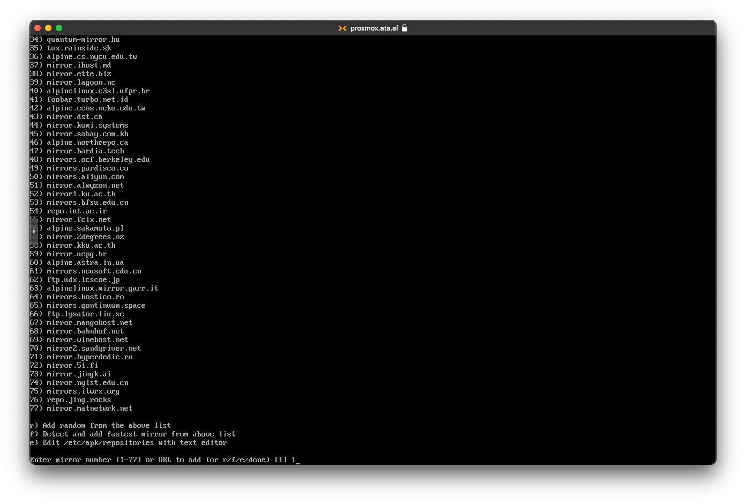Select the line 70) mirror2.sandyriver.net
Screen dimensions: 746x504
(86, 349)
